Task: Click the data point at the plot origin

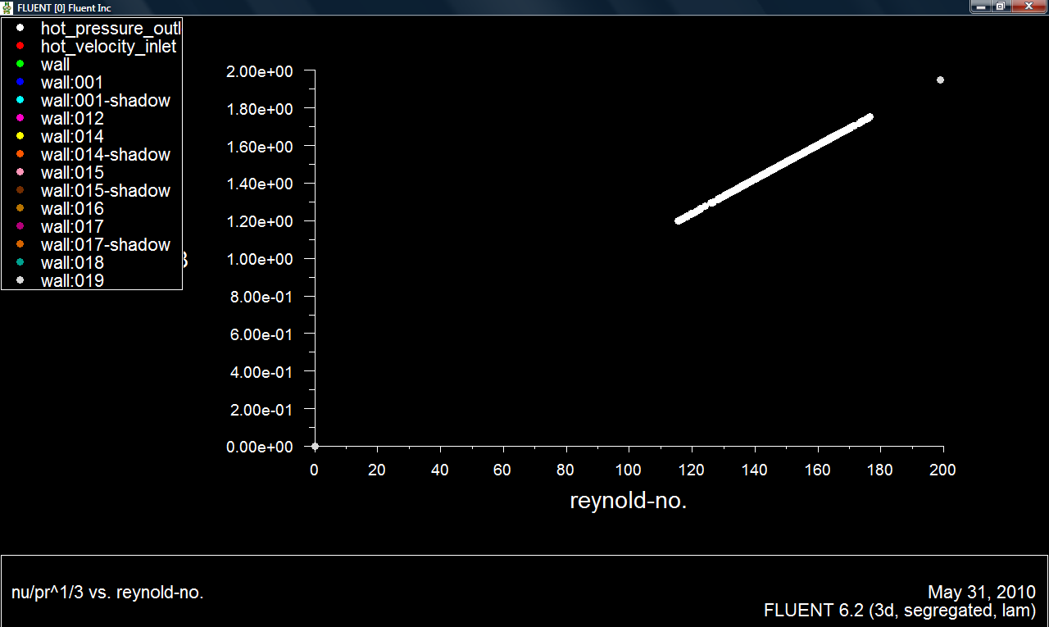Action: coord(315,447)
